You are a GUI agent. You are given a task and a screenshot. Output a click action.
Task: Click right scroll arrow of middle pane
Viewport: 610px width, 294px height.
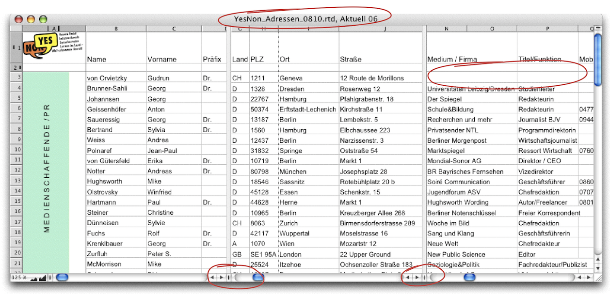coord(416,278)
